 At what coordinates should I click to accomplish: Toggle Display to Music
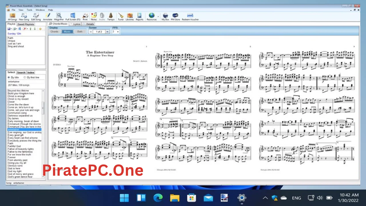[67, 32]
